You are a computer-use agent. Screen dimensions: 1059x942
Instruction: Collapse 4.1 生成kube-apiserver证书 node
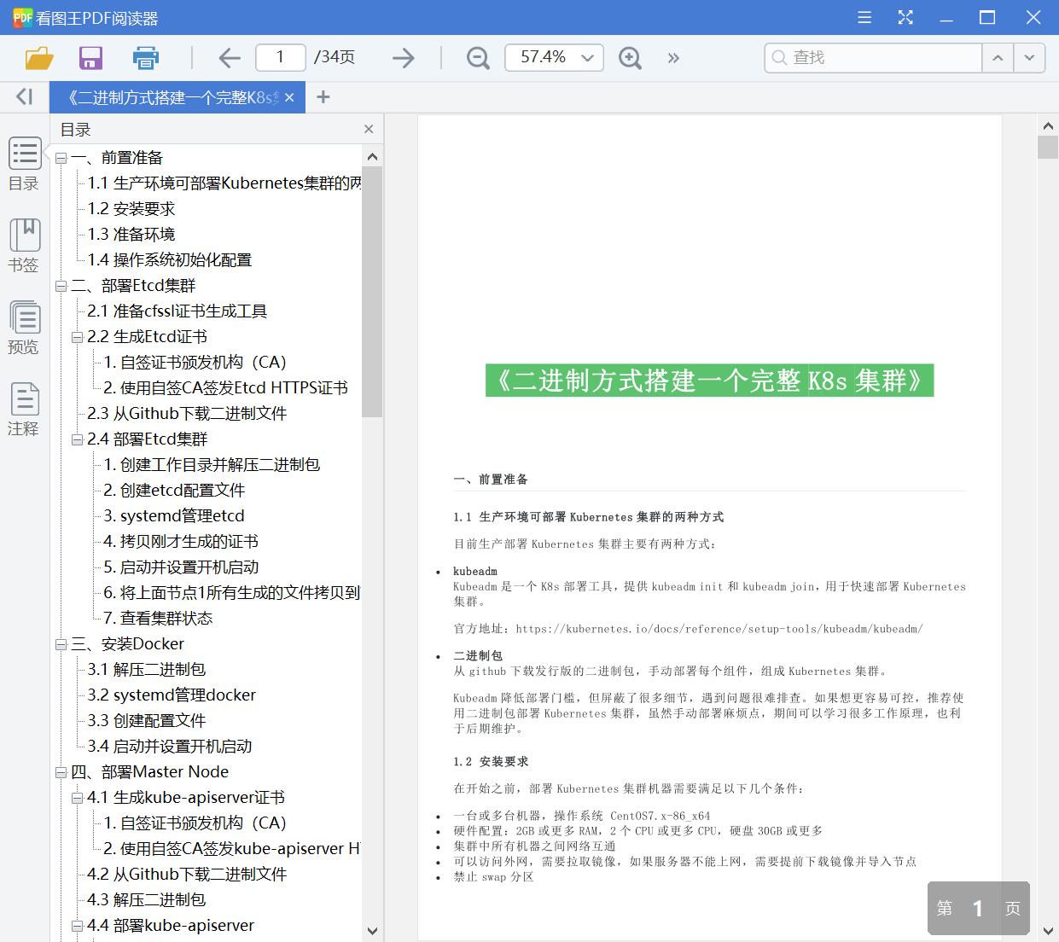78,798
